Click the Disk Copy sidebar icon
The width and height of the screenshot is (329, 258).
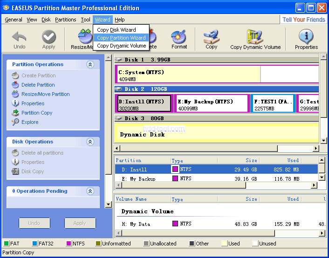[x=15, y=171]
